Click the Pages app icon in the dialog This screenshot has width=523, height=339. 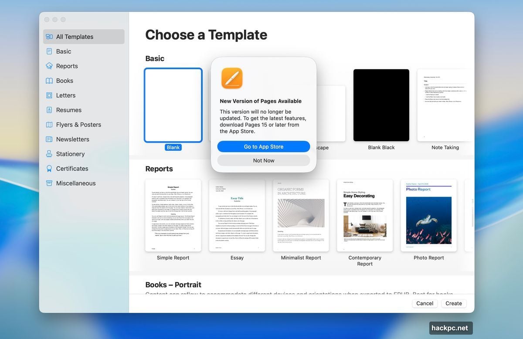point(232,78)
